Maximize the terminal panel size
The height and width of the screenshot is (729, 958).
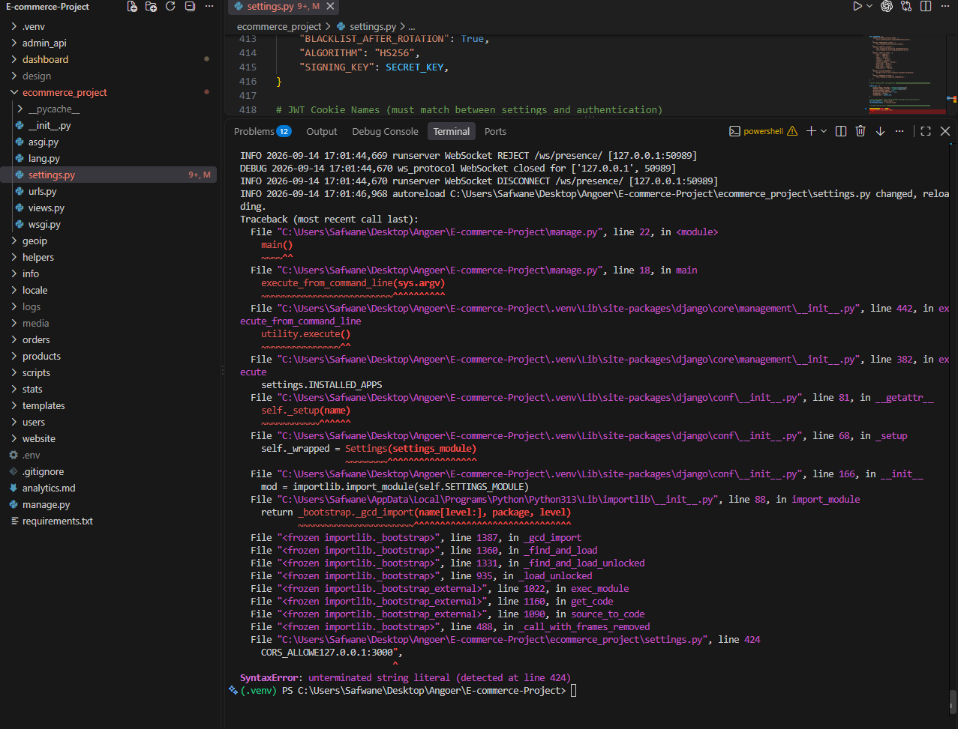[926, 131]
